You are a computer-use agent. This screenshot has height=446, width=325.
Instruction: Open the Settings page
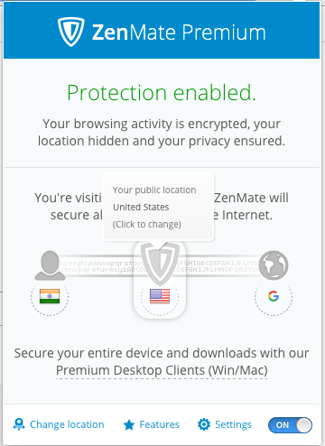pyautogui.click(x=225, y=424)
